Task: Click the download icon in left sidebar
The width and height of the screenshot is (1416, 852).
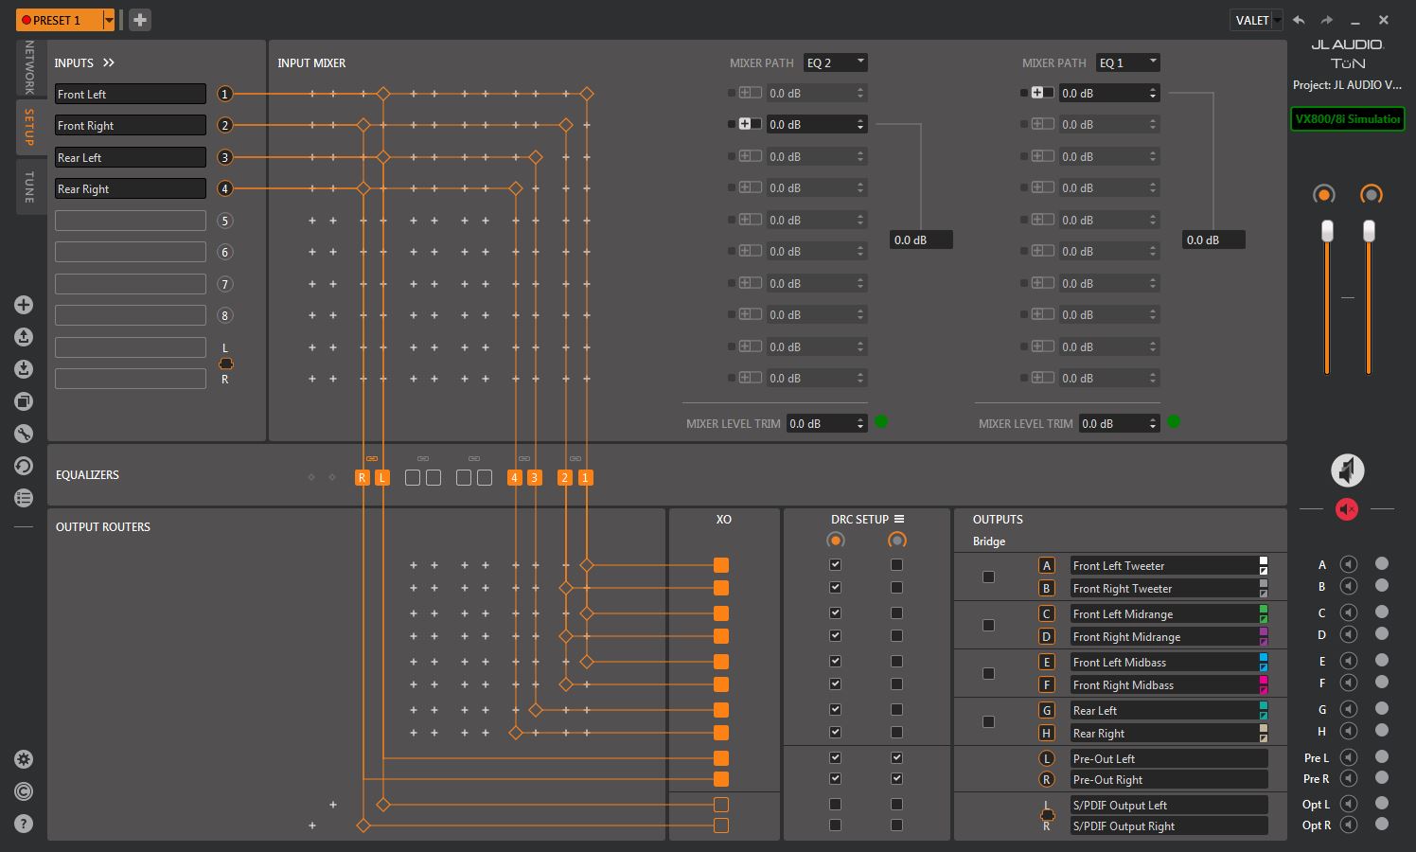Action: pyautogui.click(x=24, y=369)
